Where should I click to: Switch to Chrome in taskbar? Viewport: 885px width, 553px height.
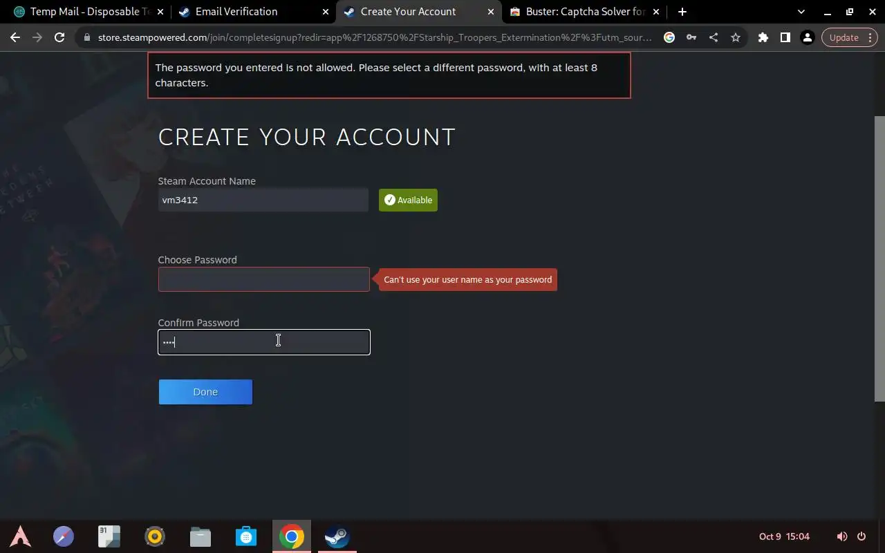(x=292, y=536)
